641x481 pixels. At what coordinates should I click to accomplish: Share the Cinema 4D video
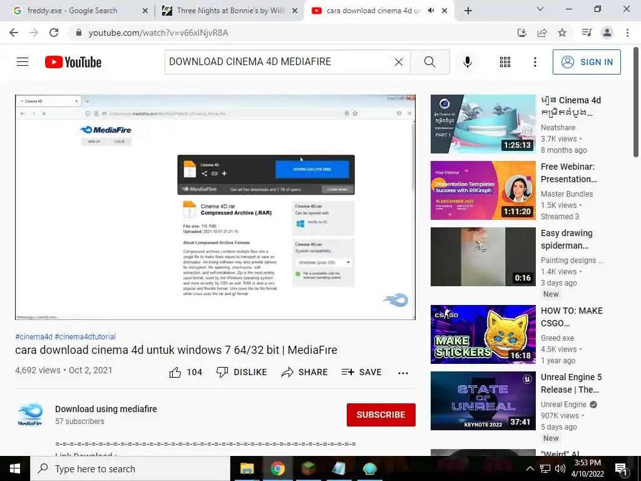pos(305,372)
